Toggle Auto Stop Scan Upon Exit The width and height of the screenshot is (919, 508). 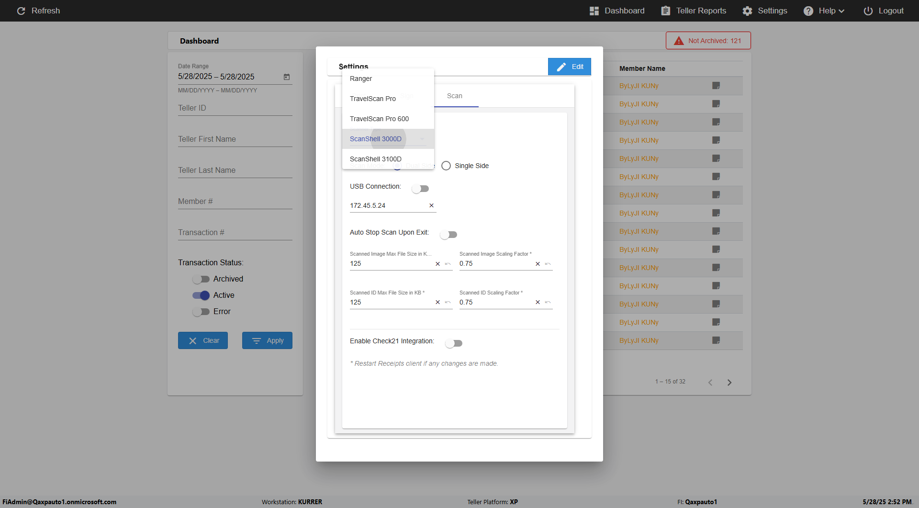(448, 235)
